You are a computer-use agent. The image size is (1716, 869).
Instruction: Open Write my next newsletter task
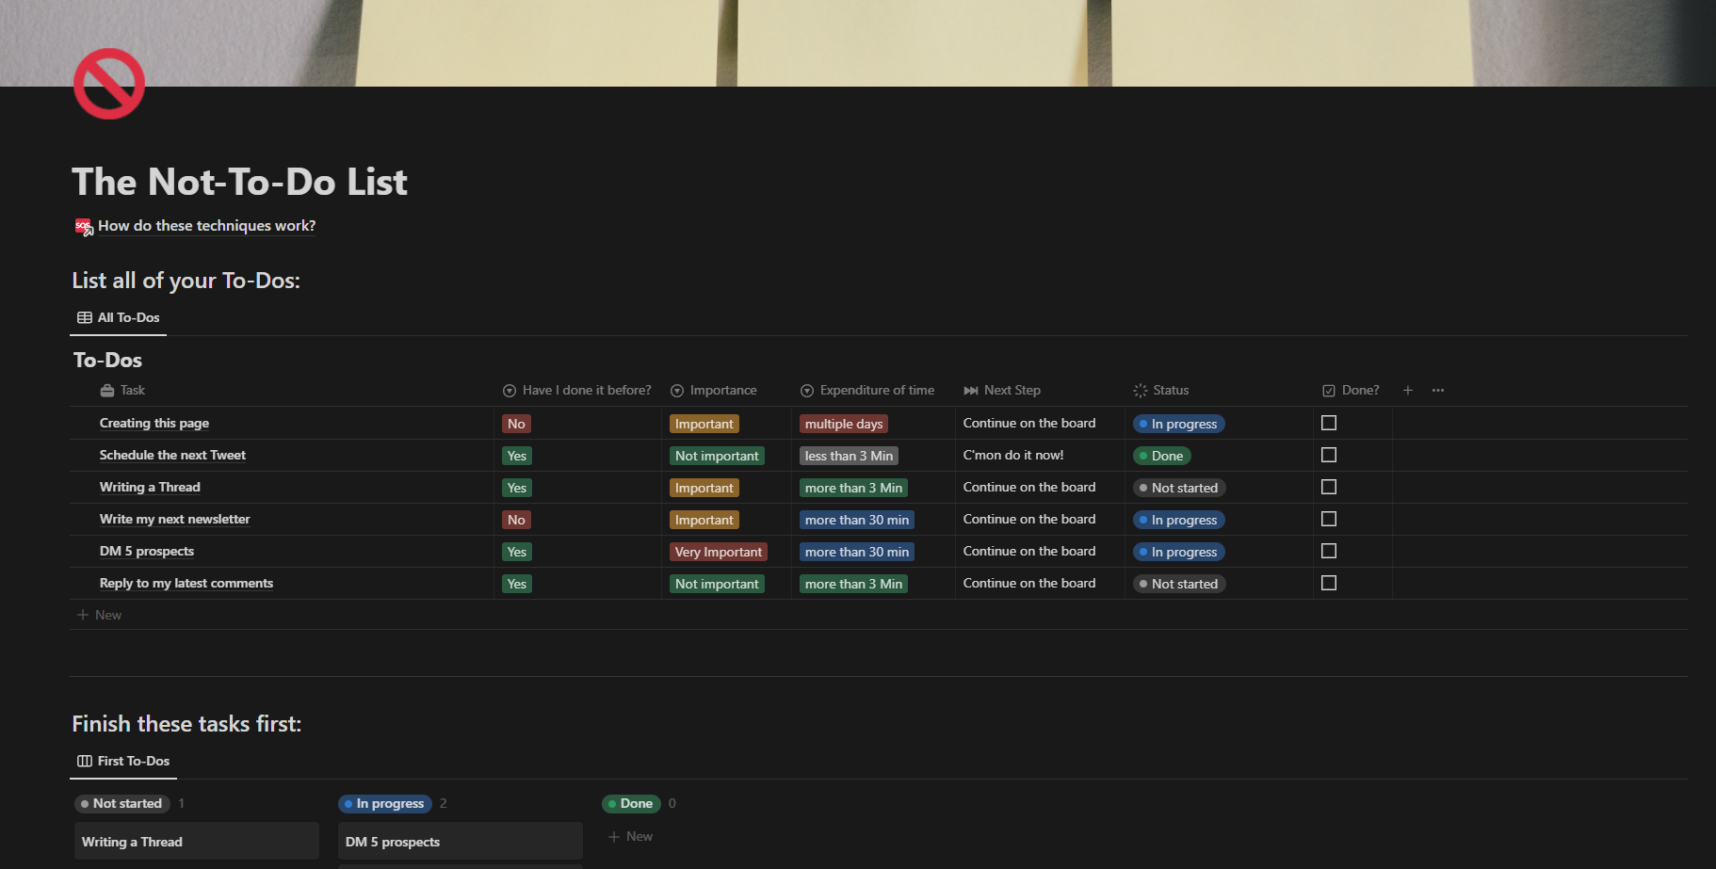[x=175, y=519]
